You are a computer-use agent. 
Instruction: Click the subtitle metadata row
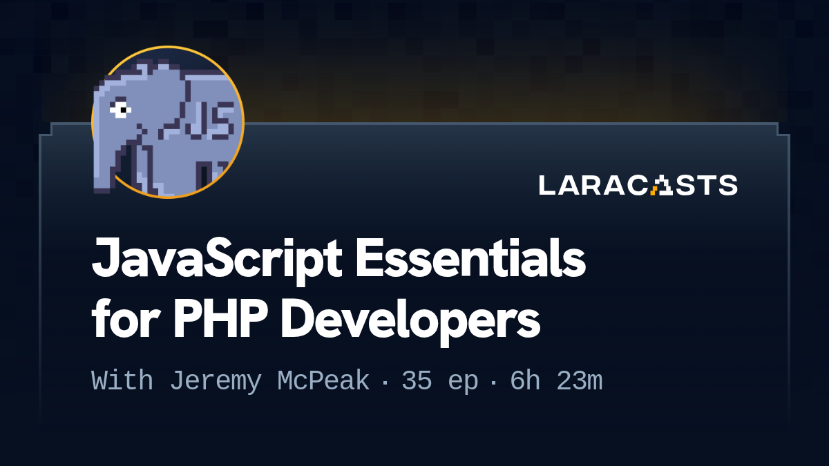(x=345, y=380)
